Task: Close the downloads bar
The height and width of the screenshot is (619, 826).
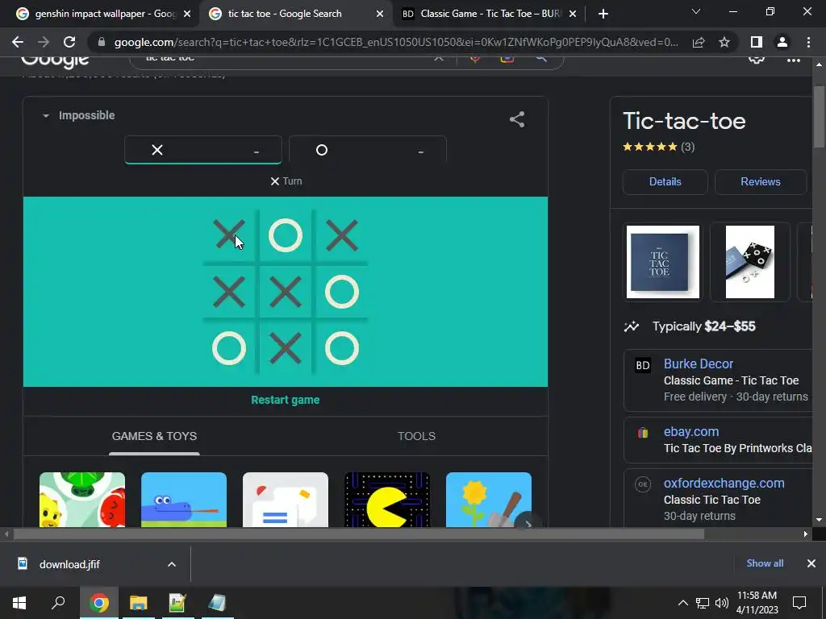Action: (x=811, y=563)
